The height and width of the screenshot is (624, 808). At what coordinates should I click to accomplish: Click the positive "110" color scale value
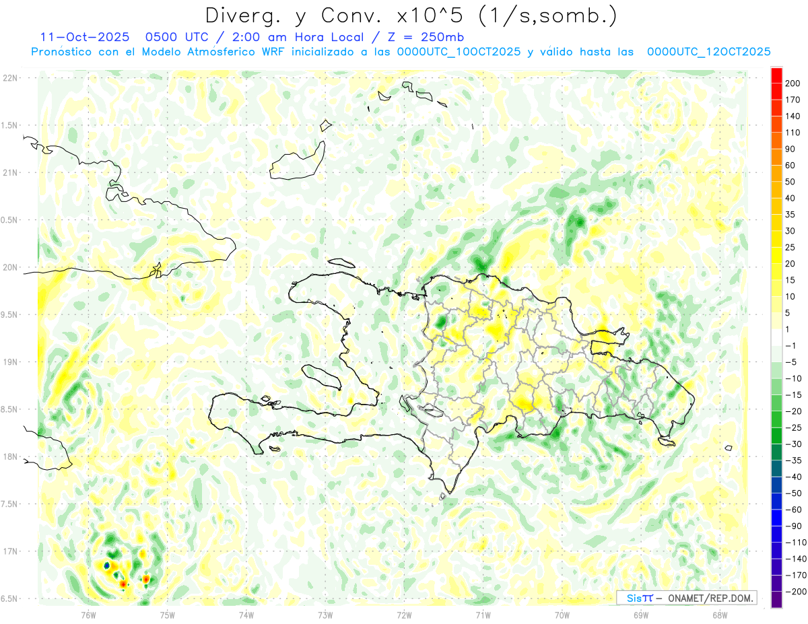(x=794, y=133)
